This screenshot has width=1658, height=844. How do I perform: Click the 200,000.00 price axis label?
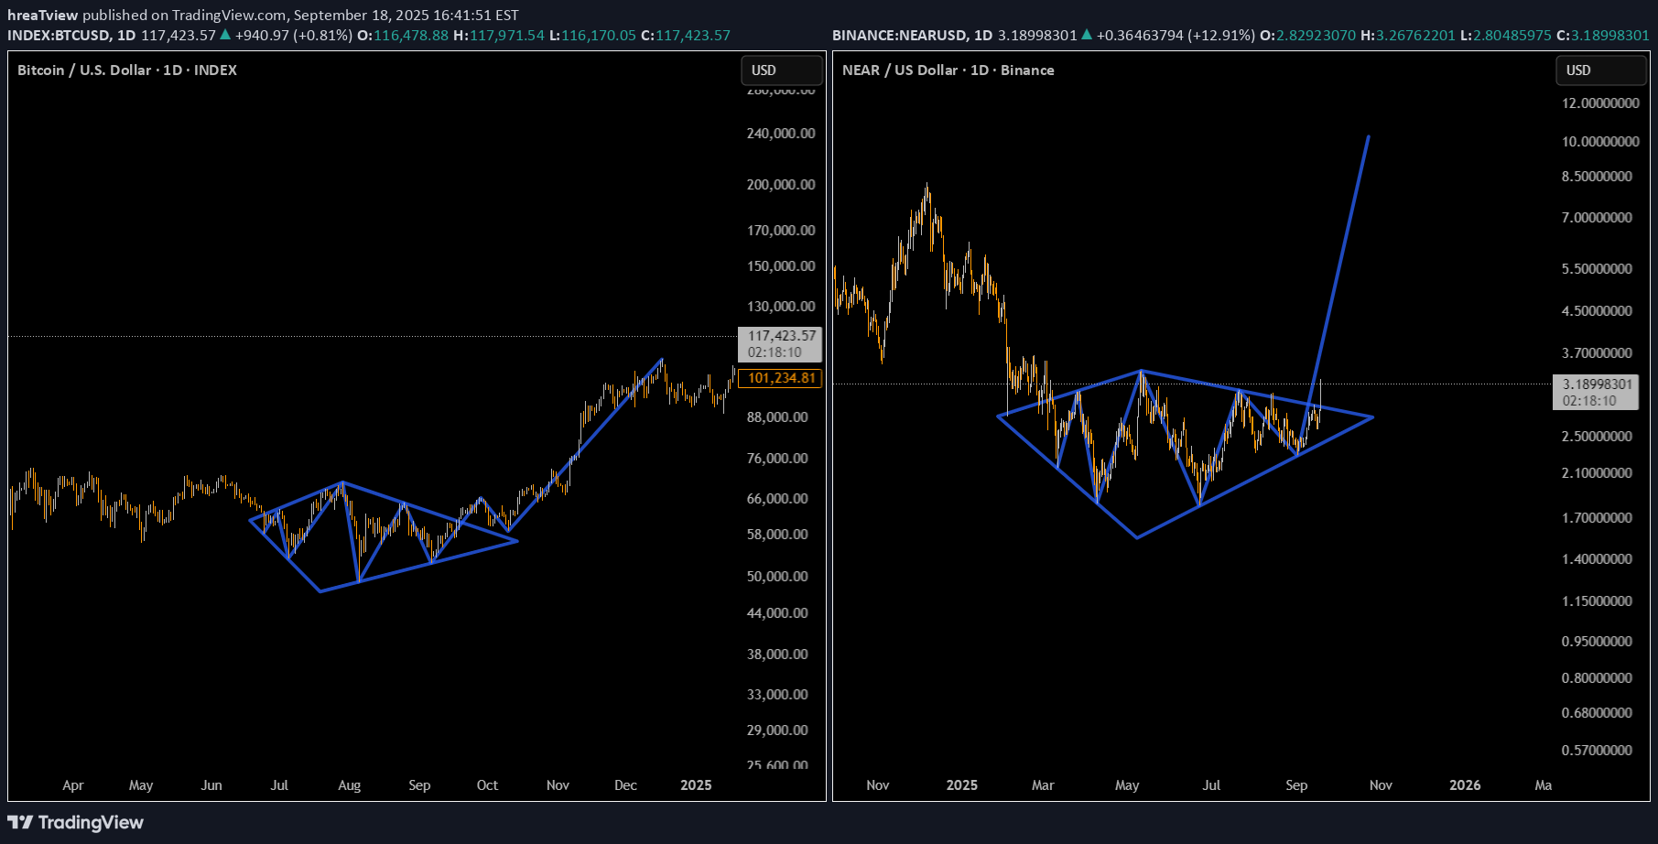pyautogui.click(x=781, y=185)
